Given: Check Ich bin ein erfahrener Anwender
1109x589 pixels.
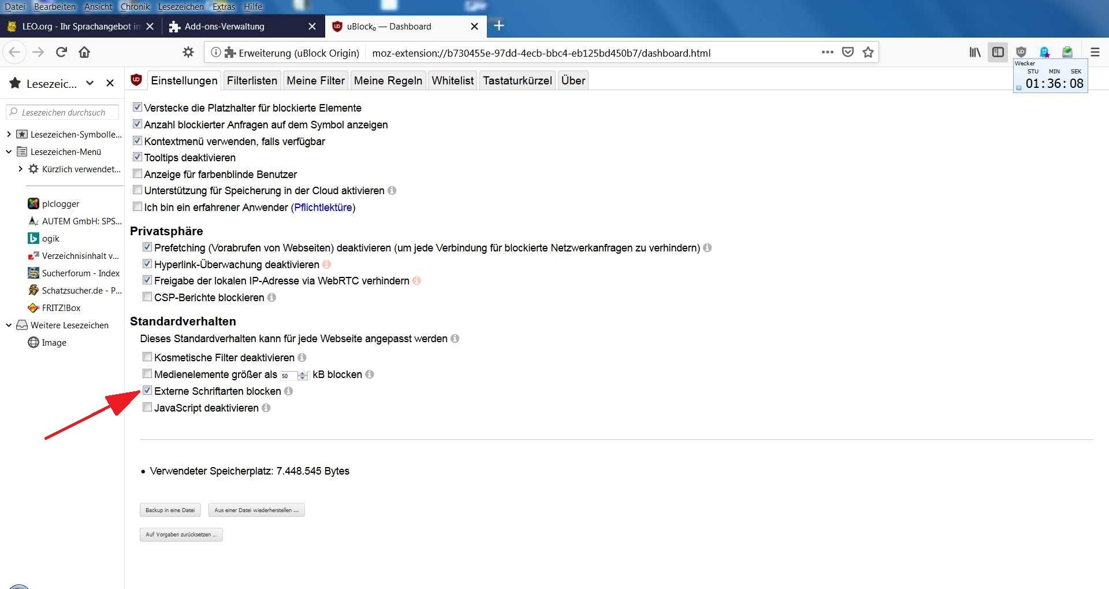Looking at the screenshot, I should click(137, 206).
